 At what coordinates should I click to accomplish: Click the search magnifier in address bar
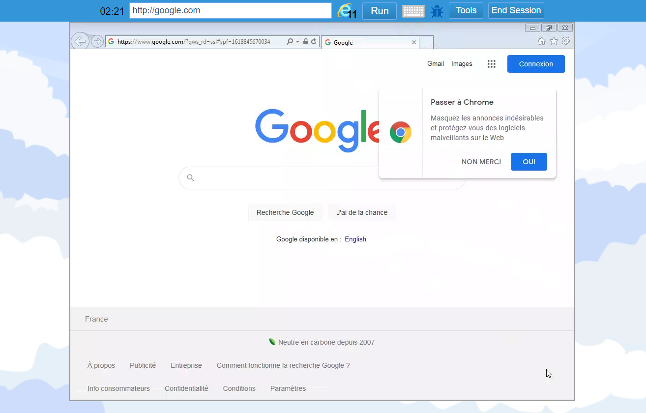[x=290, y=42]
